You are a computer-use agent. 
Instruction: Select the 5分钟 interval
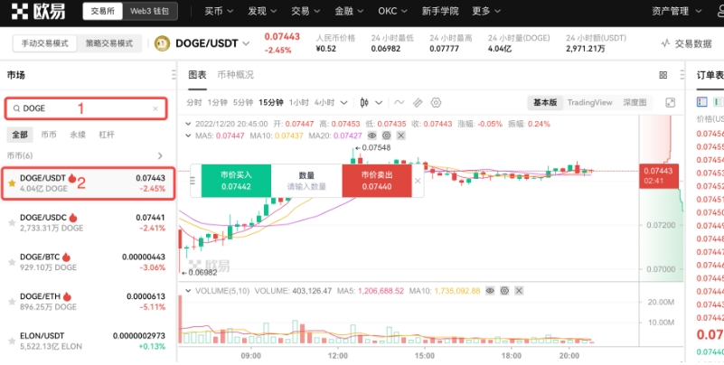pos(243,102)
